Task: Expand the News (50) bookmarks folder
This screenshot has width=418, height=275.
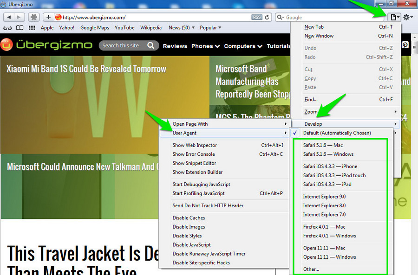Action: tap(182, 28)
